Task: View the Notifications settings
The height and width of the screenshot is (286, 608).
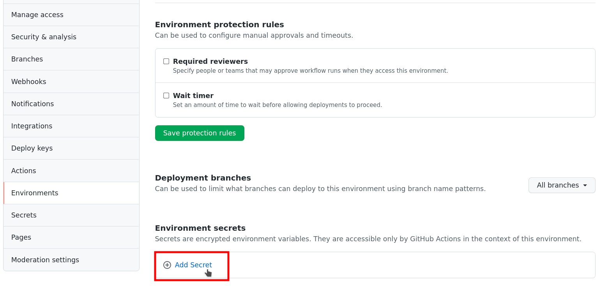Action: coord(32,104)
